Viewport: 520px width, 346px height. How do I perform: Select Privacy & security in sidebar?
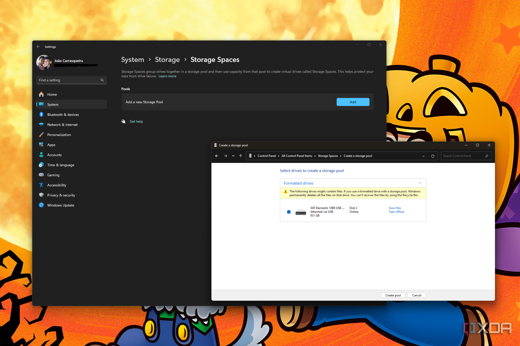pyautogui.click(x=61, y=195)
